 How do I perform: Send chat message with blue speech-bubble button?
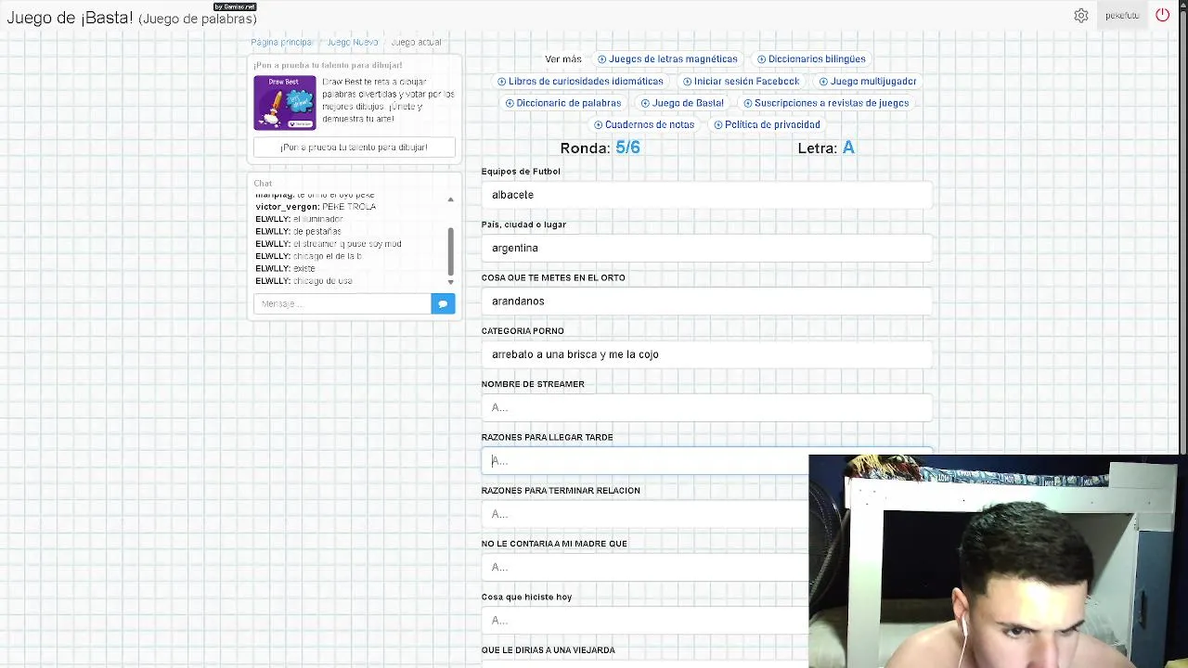point(443,303)
